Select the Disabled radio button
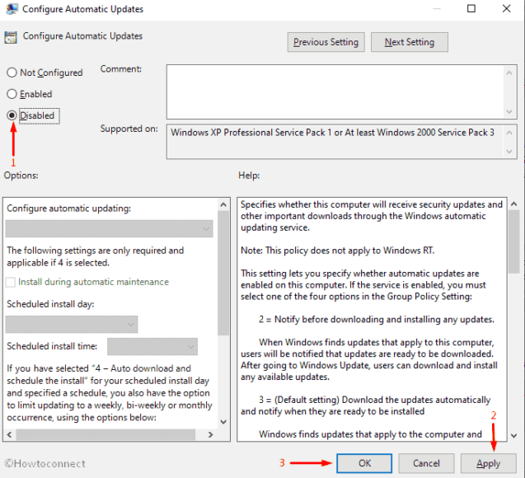This screenshot has width=525, height=478. 12,115
